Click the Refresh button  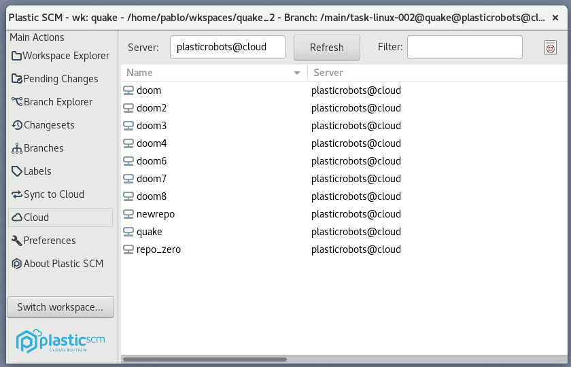click(327, 48)
